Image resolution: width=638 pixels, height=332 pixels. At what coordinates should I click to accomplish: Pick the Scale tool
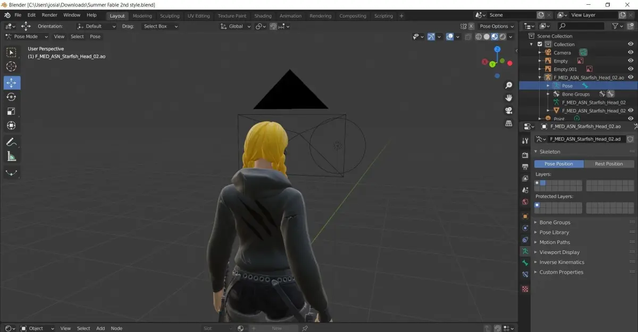tap(12, 111)
